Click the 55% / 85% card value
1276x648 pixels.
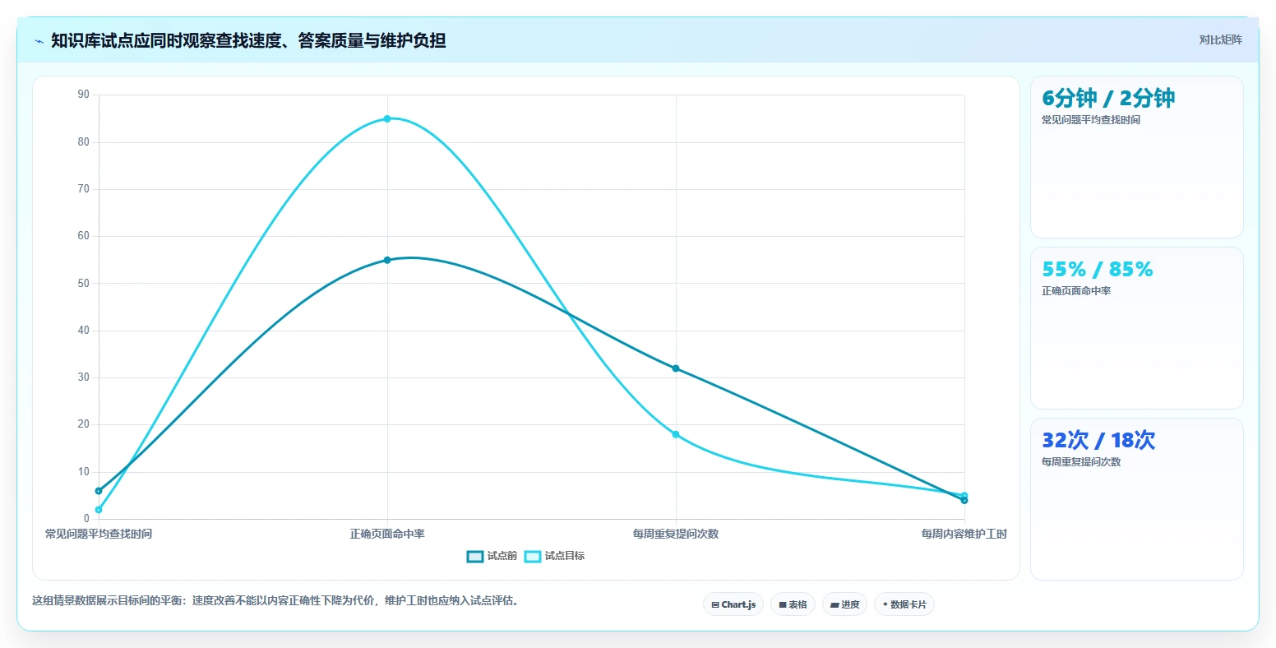tap(1098, 270)
